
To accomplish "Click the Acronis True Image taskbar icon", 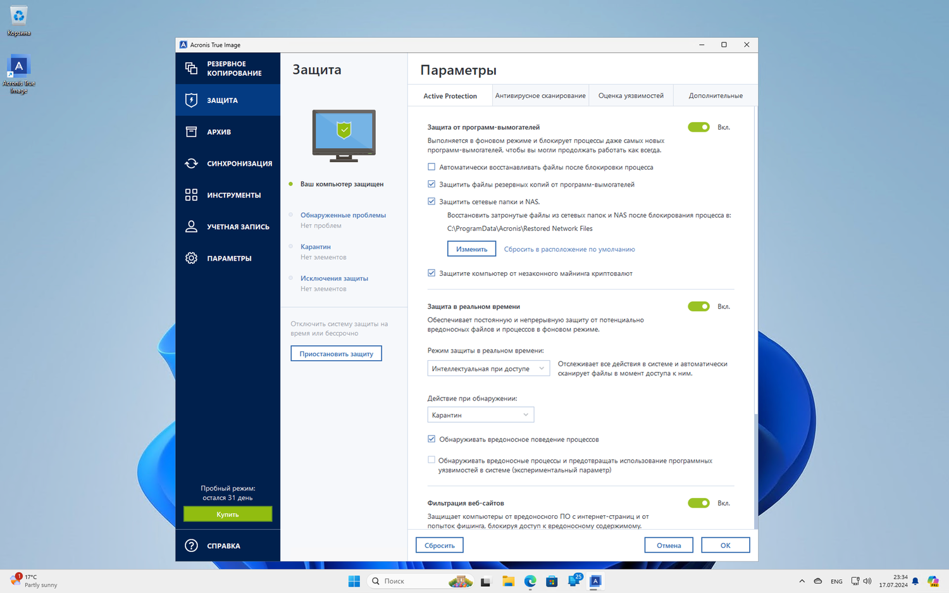I will pyautogui.click(x=595, y=581).
